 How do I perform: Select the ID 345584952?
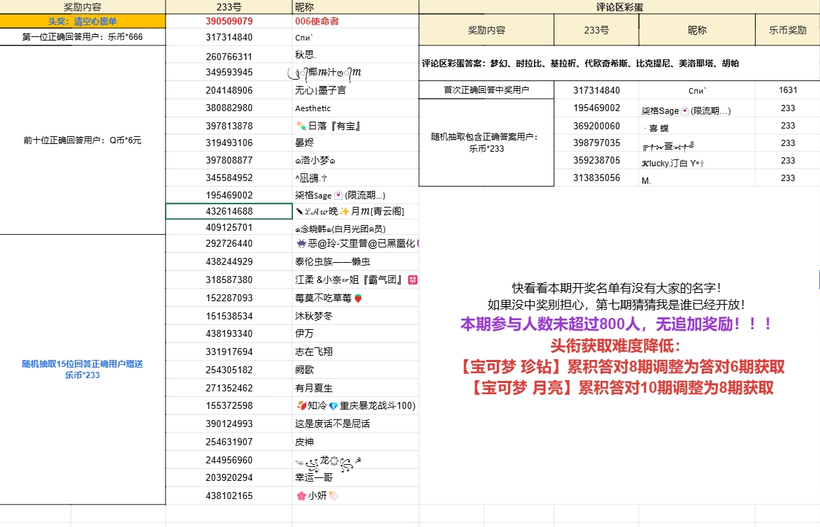point(229,178)
